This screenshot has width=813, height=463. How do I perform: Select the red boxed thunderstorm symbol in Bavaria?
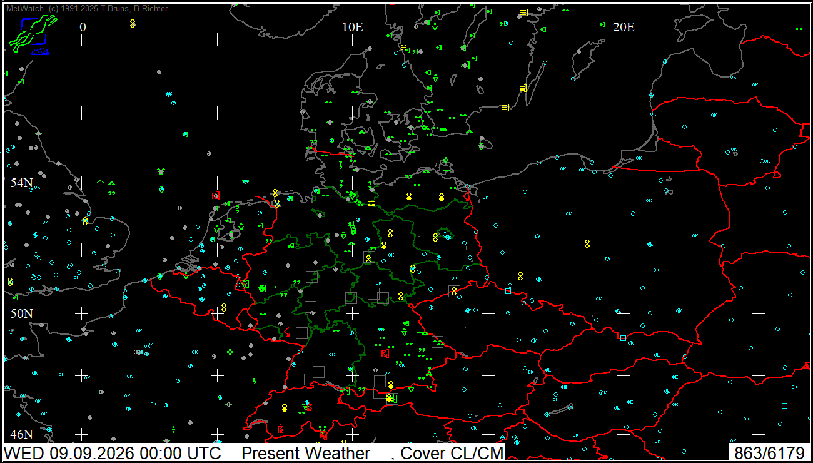point(385,353)
